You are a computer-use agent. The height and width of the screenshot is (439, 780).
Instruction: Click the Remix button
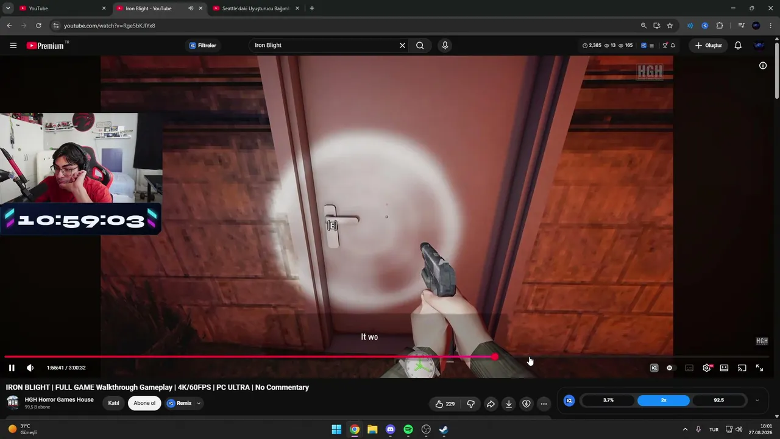179,403
